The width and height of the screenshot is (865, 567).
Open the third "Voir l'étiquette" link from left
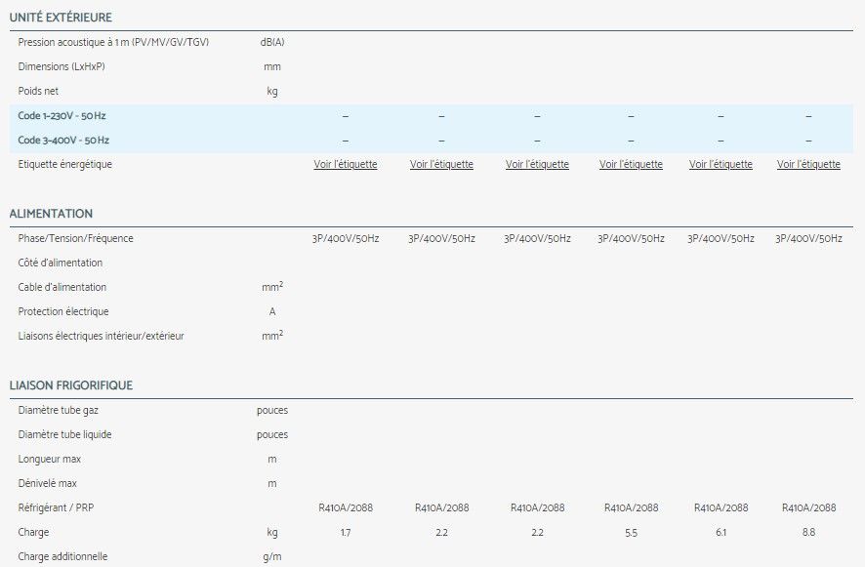[x=537, y=165]
